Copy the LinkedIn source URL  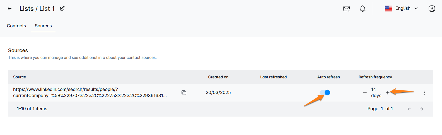184,93
